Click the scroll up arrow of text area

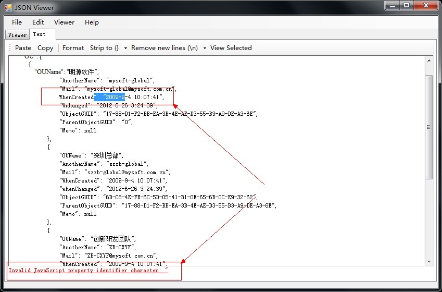(429, 60)
